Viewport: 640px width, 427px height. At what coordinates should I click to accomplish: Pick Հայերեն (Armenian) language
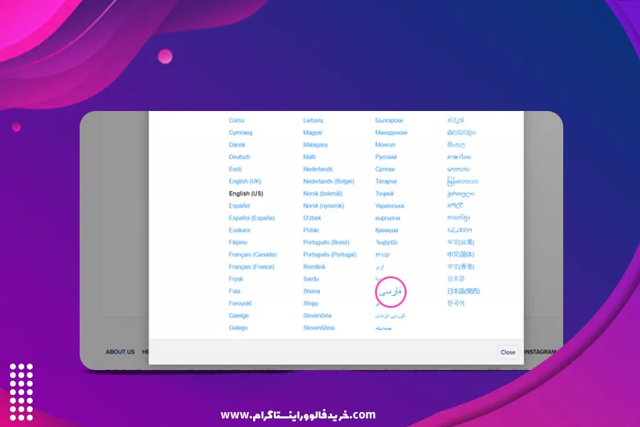(386, 242)
